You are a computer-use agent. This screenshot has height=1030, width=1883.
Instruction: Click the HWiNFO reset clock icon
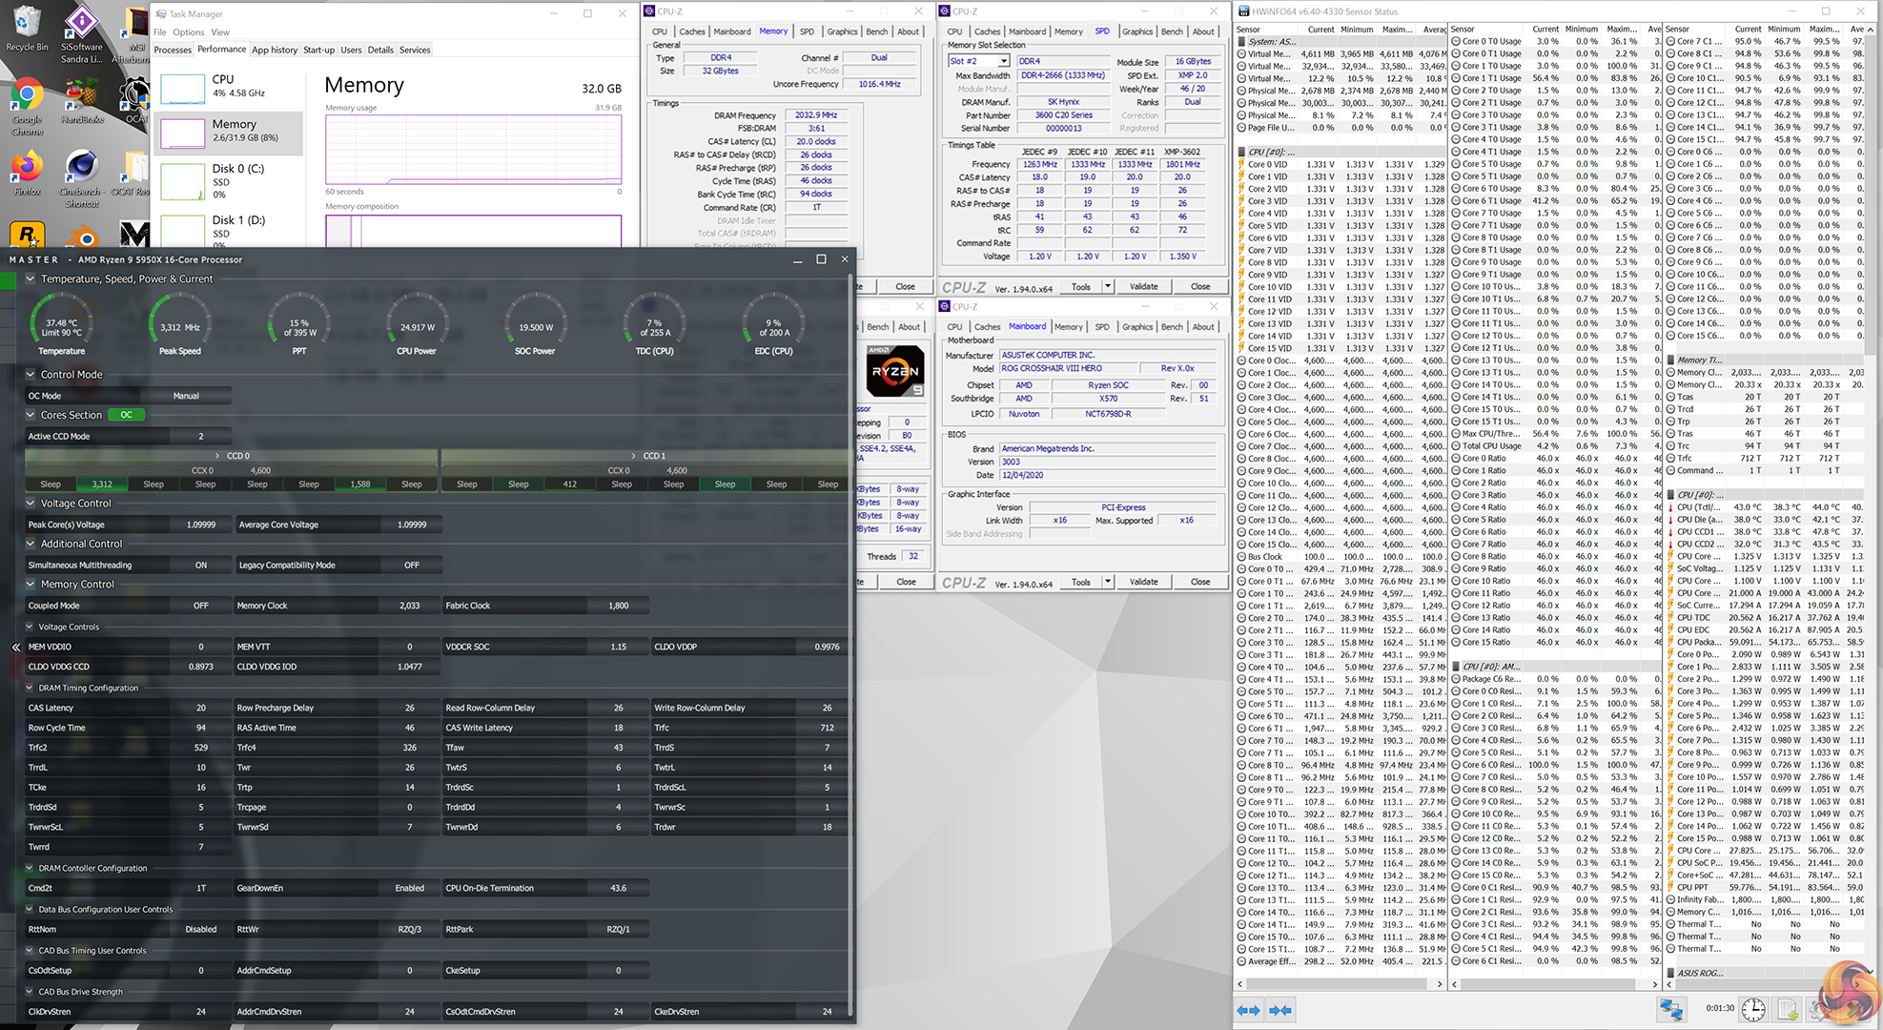(1752, 1009)
